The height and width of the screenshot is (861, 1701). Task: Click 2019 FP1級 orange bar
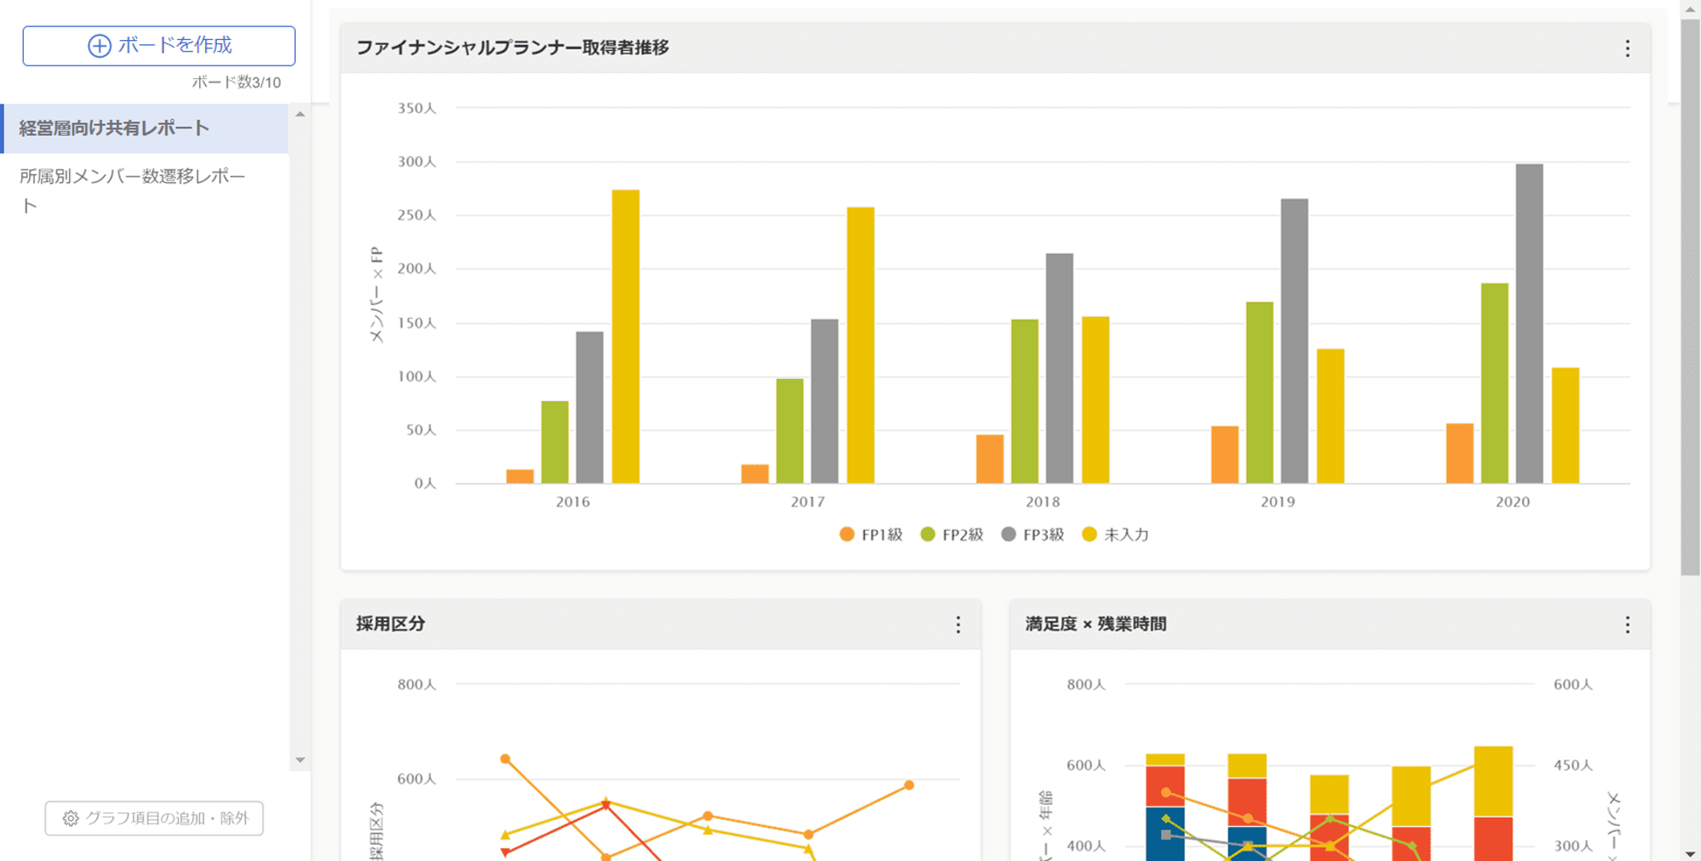1225,455
